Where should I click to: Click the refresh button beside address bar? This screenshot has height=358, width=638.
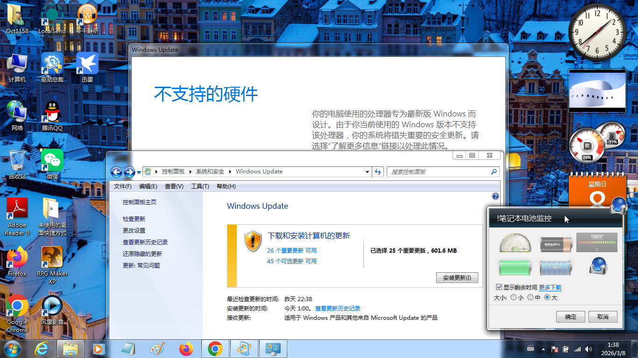pos(378,172)
